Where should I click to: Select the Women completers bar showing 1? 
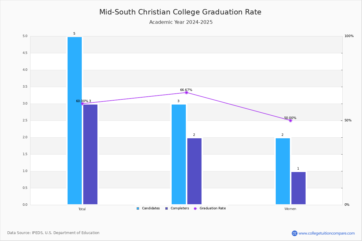click(298, 188)
